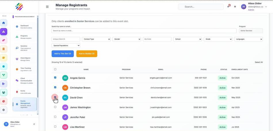Image resolution: width=273 pixels, height=131 pixels.
Task: Check Lisa Martinez's checkbox
Action: pos(55,126)
